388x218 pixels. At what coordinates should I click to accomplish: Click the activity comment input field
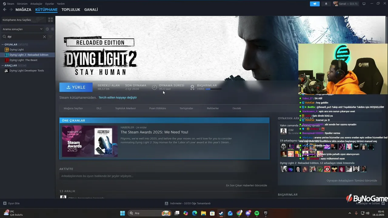164,176
